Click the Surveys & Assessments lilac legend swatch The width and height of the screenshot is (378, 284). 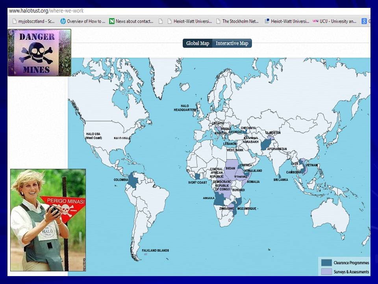tap(326, 271)
